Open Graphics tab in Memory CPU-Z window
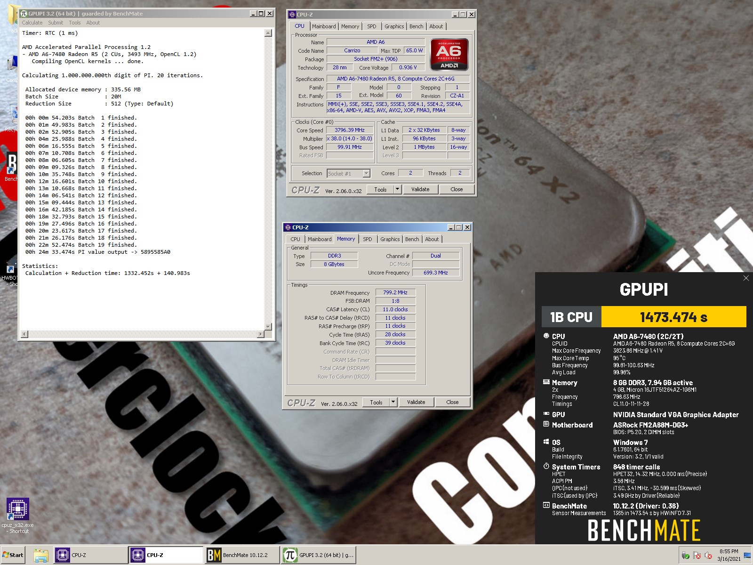The image size is (753, 565). (x=390, y=239)
